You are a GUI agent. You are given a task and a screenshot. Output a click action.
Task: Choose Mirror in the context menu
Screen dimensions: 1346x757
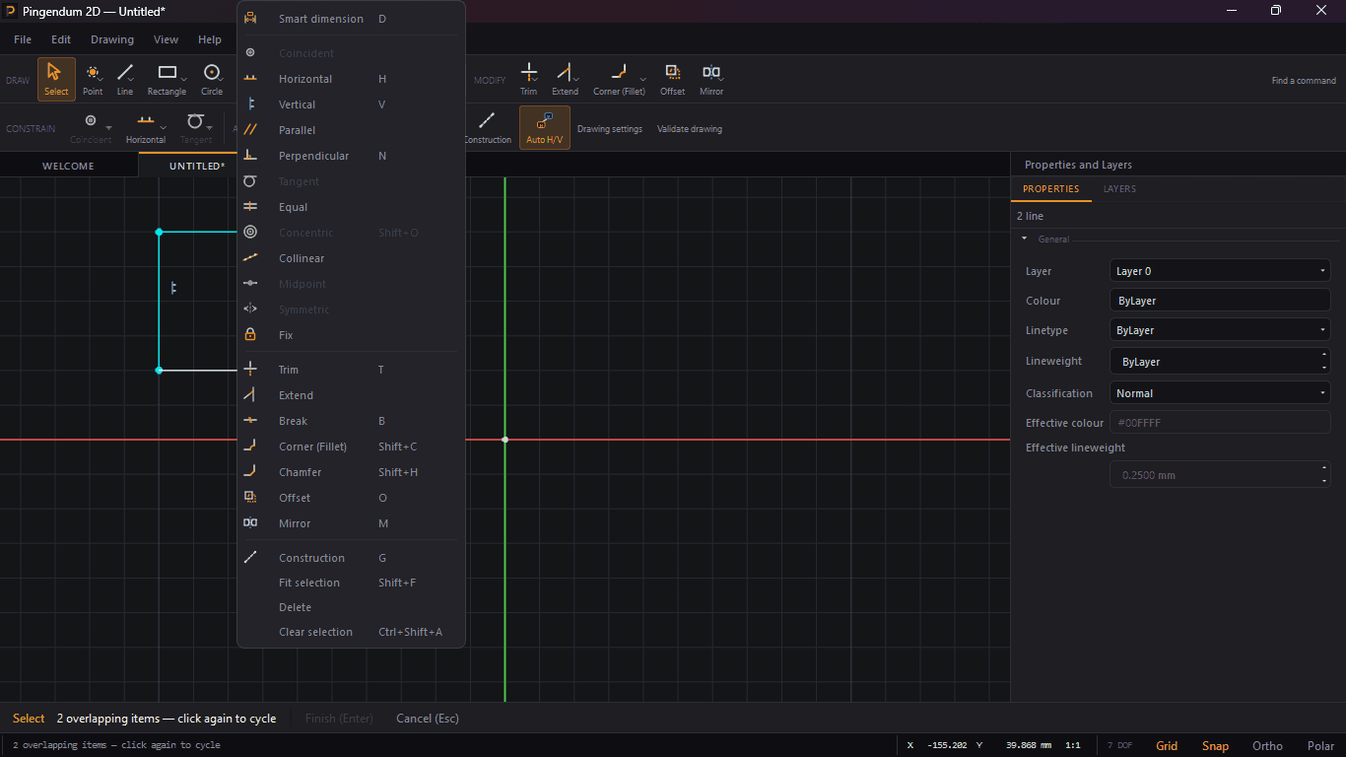point(351,523)
